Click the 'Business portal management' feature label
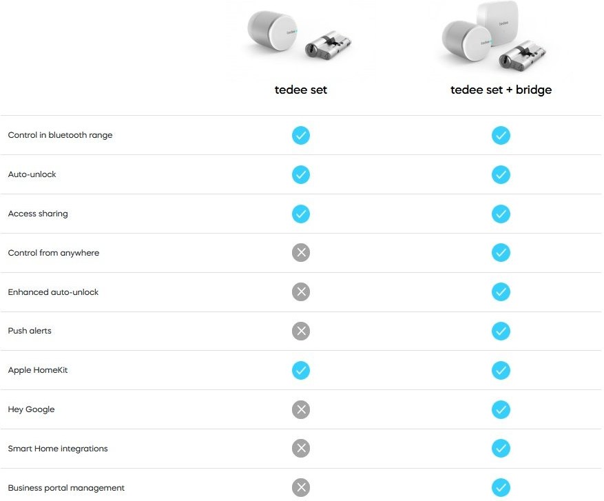This screenshot has height=501, width=604. tap(66, 488)
